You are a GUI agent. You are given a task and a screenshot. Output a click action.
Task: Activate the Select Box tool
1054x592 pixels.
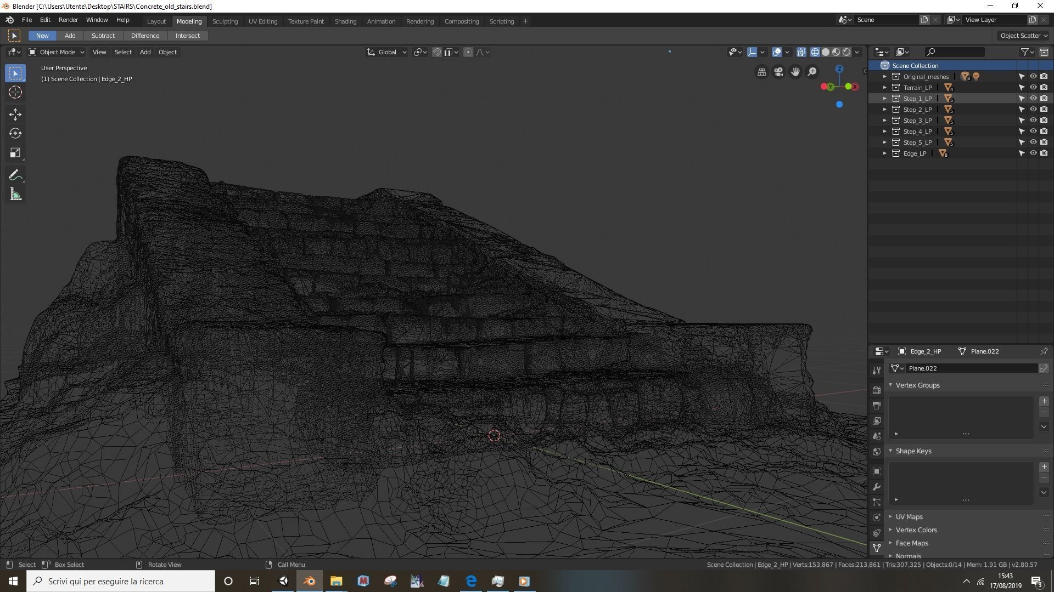pyautogui.click(x=15, y=73)
